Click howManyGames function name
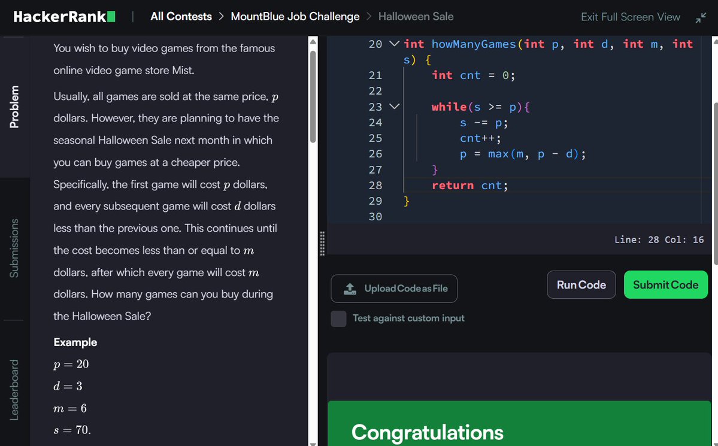The image size is (718, 446). click(x=474, y=44)
